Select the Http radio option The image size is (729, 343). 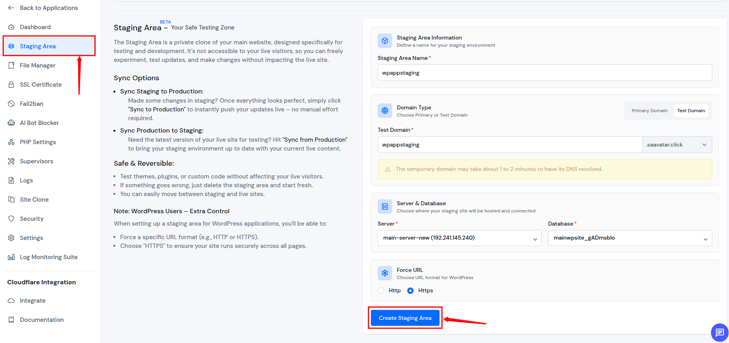click(x=381, y=291)
